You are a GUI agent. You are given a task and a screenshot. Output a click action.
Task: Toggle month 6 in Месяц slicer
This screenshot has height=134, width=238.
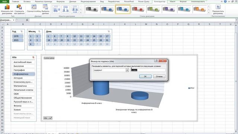(x=31, y=44)
